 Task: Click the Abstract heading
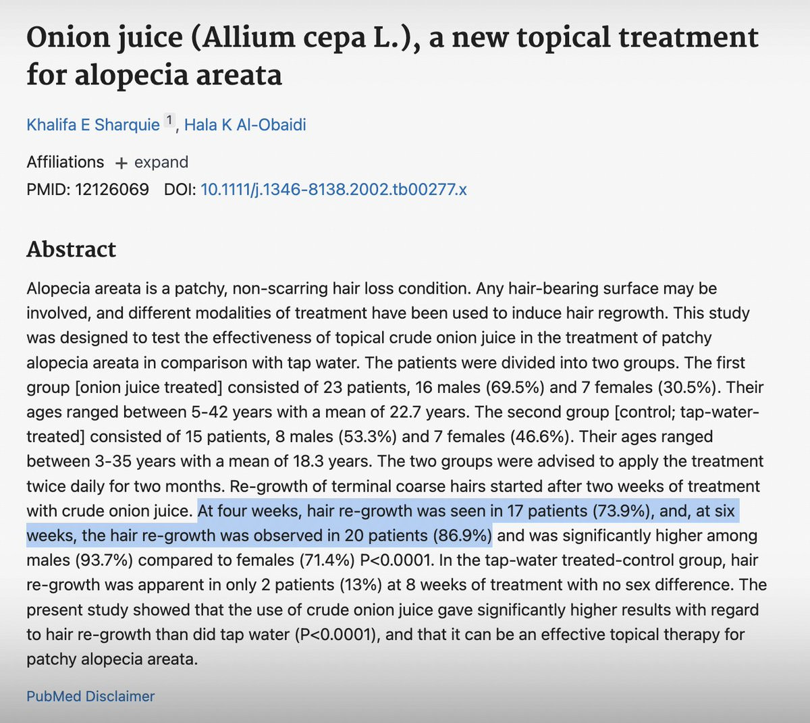point(71,249)
